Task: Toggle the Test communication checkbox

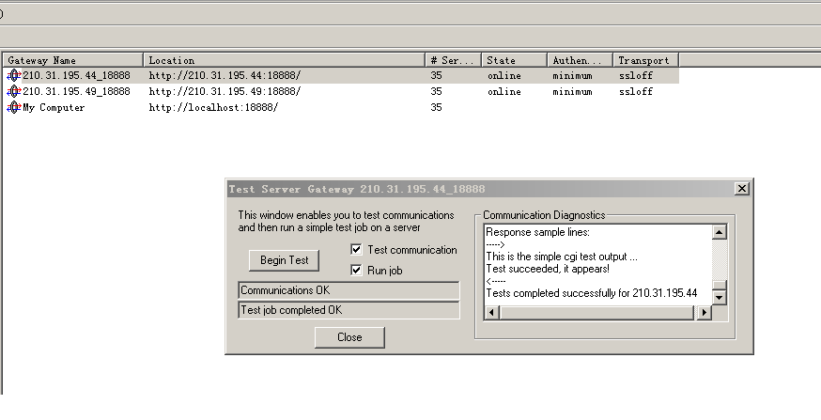Action: (356, 250)
